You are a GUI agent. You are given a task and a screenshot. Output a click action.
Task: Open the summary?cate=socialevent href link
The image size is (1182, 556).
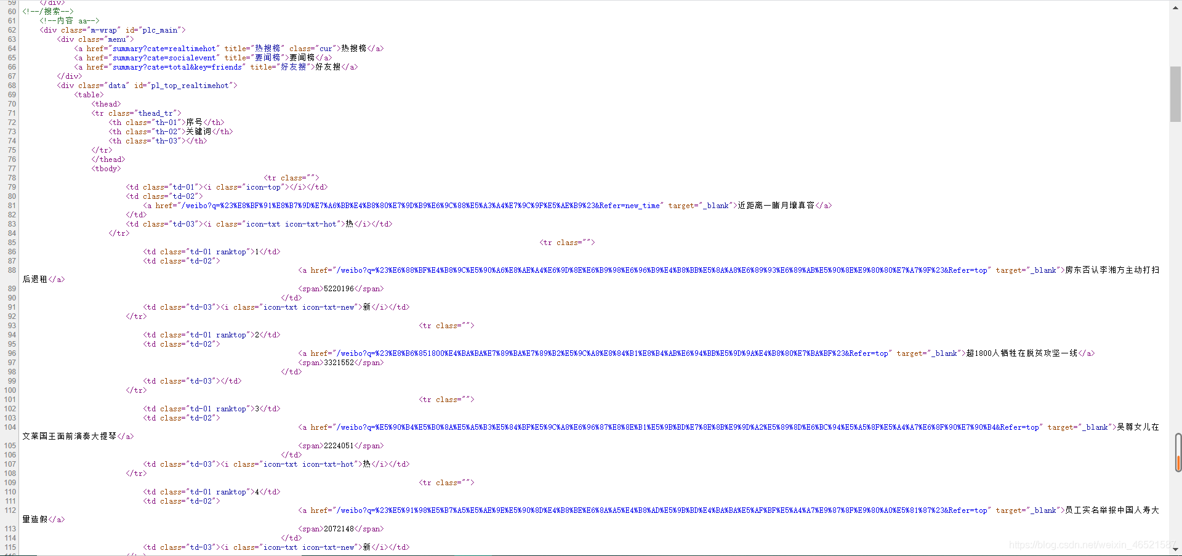164,58
